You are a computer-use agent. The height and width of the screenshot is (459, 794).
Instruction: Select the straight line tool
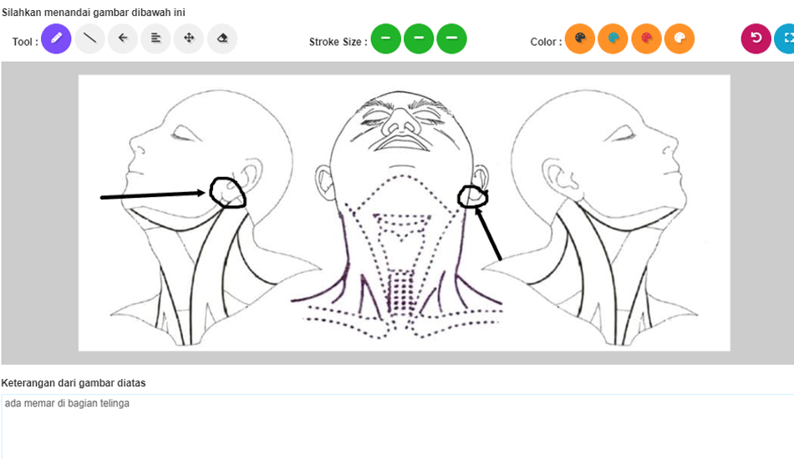89,38
